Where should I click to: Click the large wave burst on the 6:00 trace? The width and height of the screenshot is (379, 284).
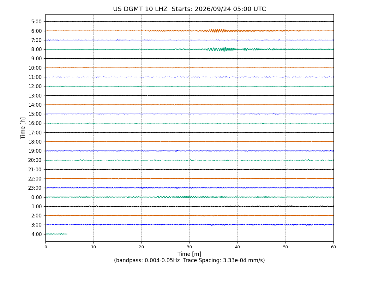(x=218, y=31)
